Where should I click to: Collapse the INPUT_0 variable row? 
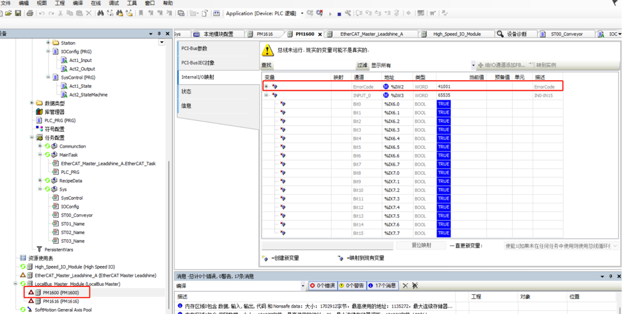click(266, 95)
